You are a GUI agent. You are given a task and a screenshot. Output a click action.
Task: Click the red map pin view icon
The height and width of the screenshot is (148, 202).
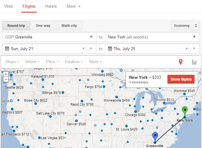pyautogui.click(x=181, y=62)
